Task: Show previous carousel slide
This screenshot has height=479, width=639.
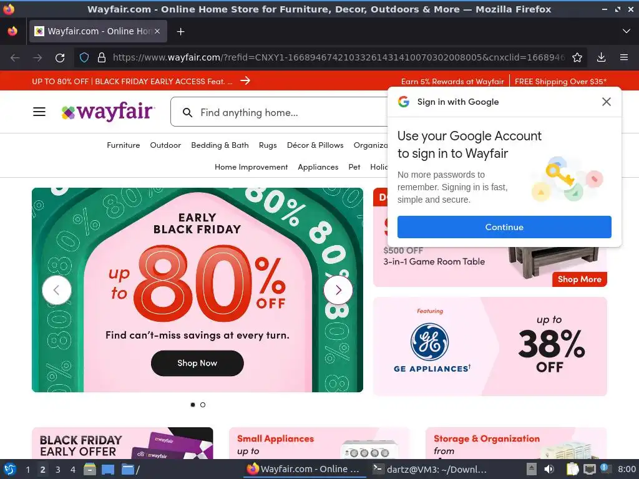Action: [57, 290]
